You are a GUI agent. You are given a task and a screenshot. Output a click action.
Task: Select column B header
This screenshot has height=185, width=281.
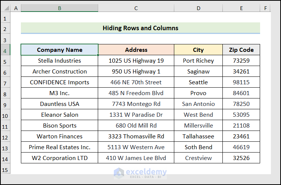(60, 8)
